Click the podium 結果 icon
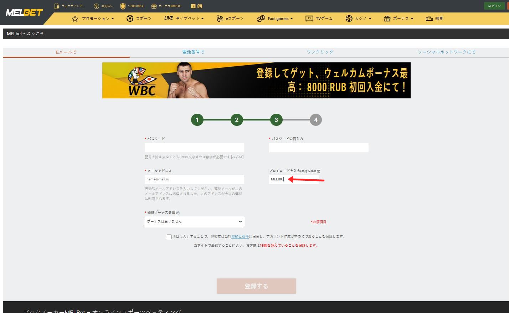The height and width of the screenshot is (313, 509). [x=429, y=19]
